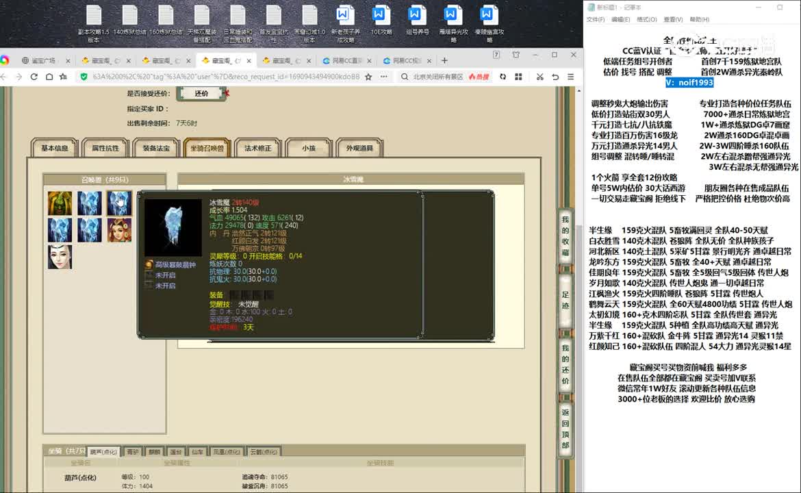This screenshot has width=801, height=493.
Task: Open the browser apps grid icon
Action: [x=518, y=77]
